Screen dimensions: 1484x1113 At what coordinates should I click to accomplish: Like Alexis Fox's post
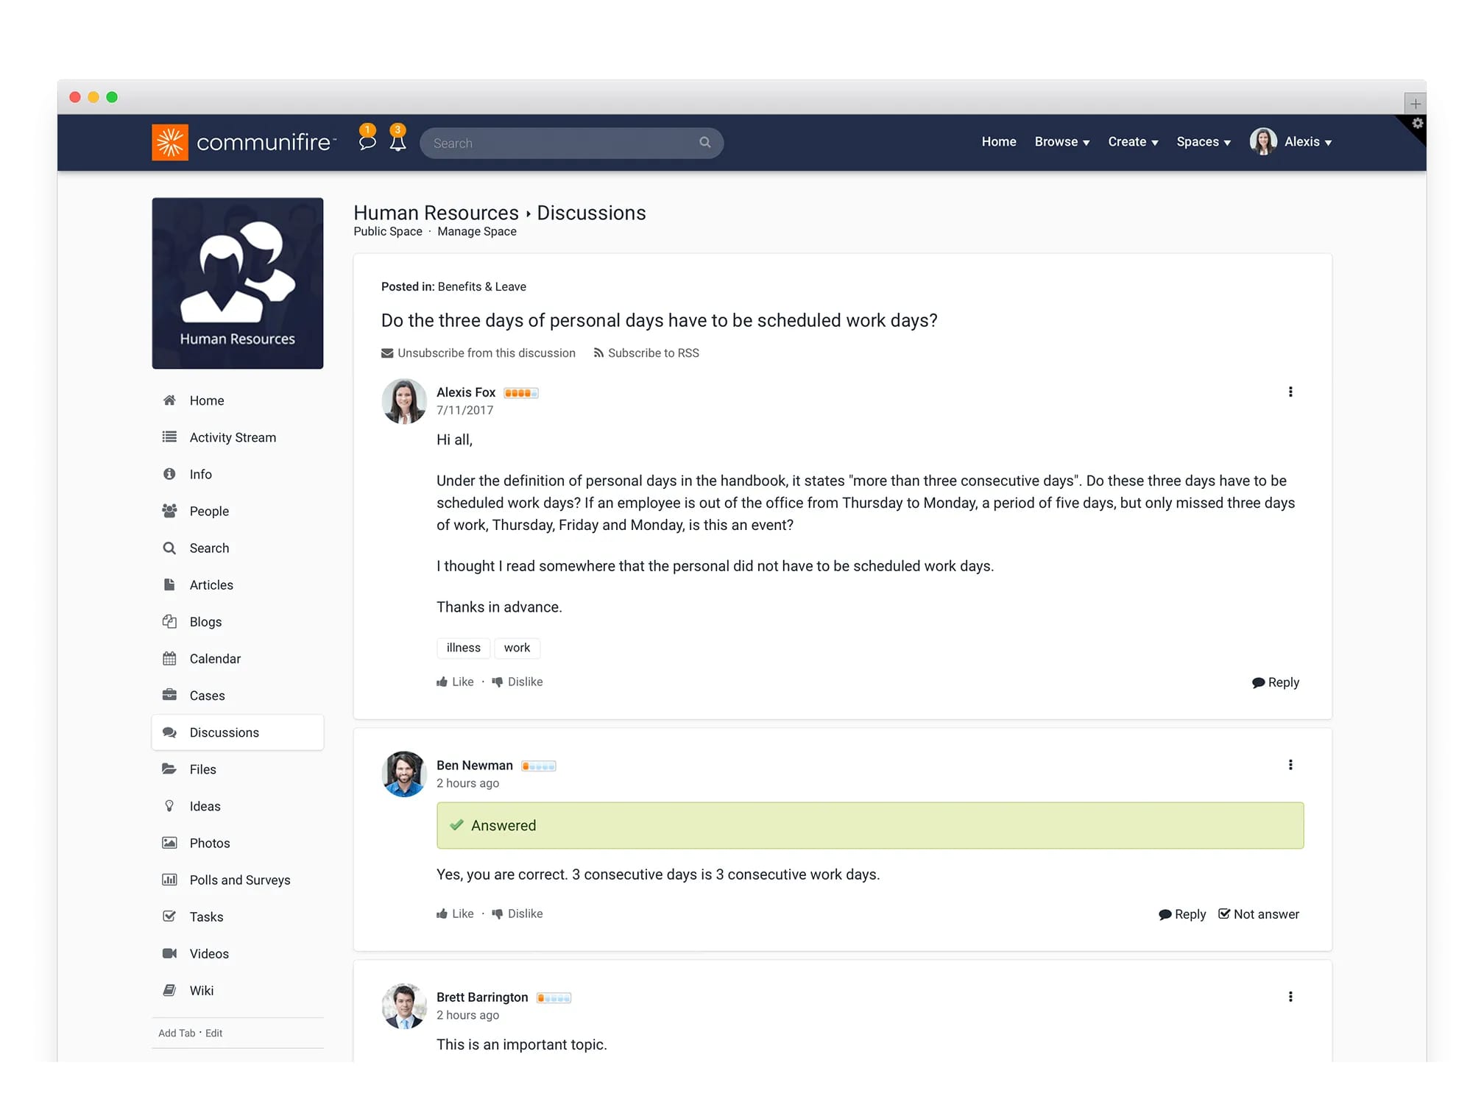point(455,682)
